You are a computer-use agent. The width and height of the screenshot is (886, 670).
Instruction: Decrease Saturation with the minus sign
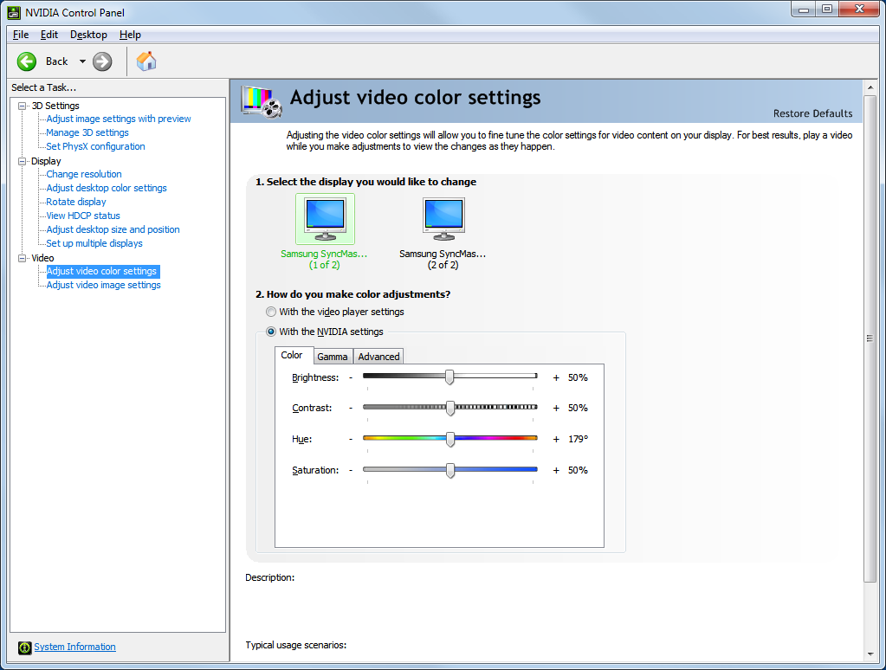point(351,470)
